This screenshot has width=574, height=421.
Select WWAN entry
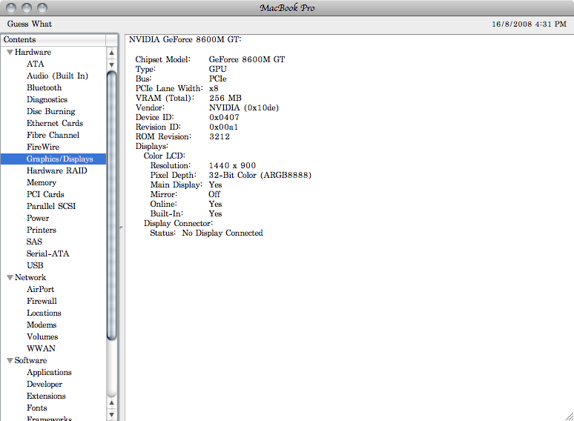41,348
